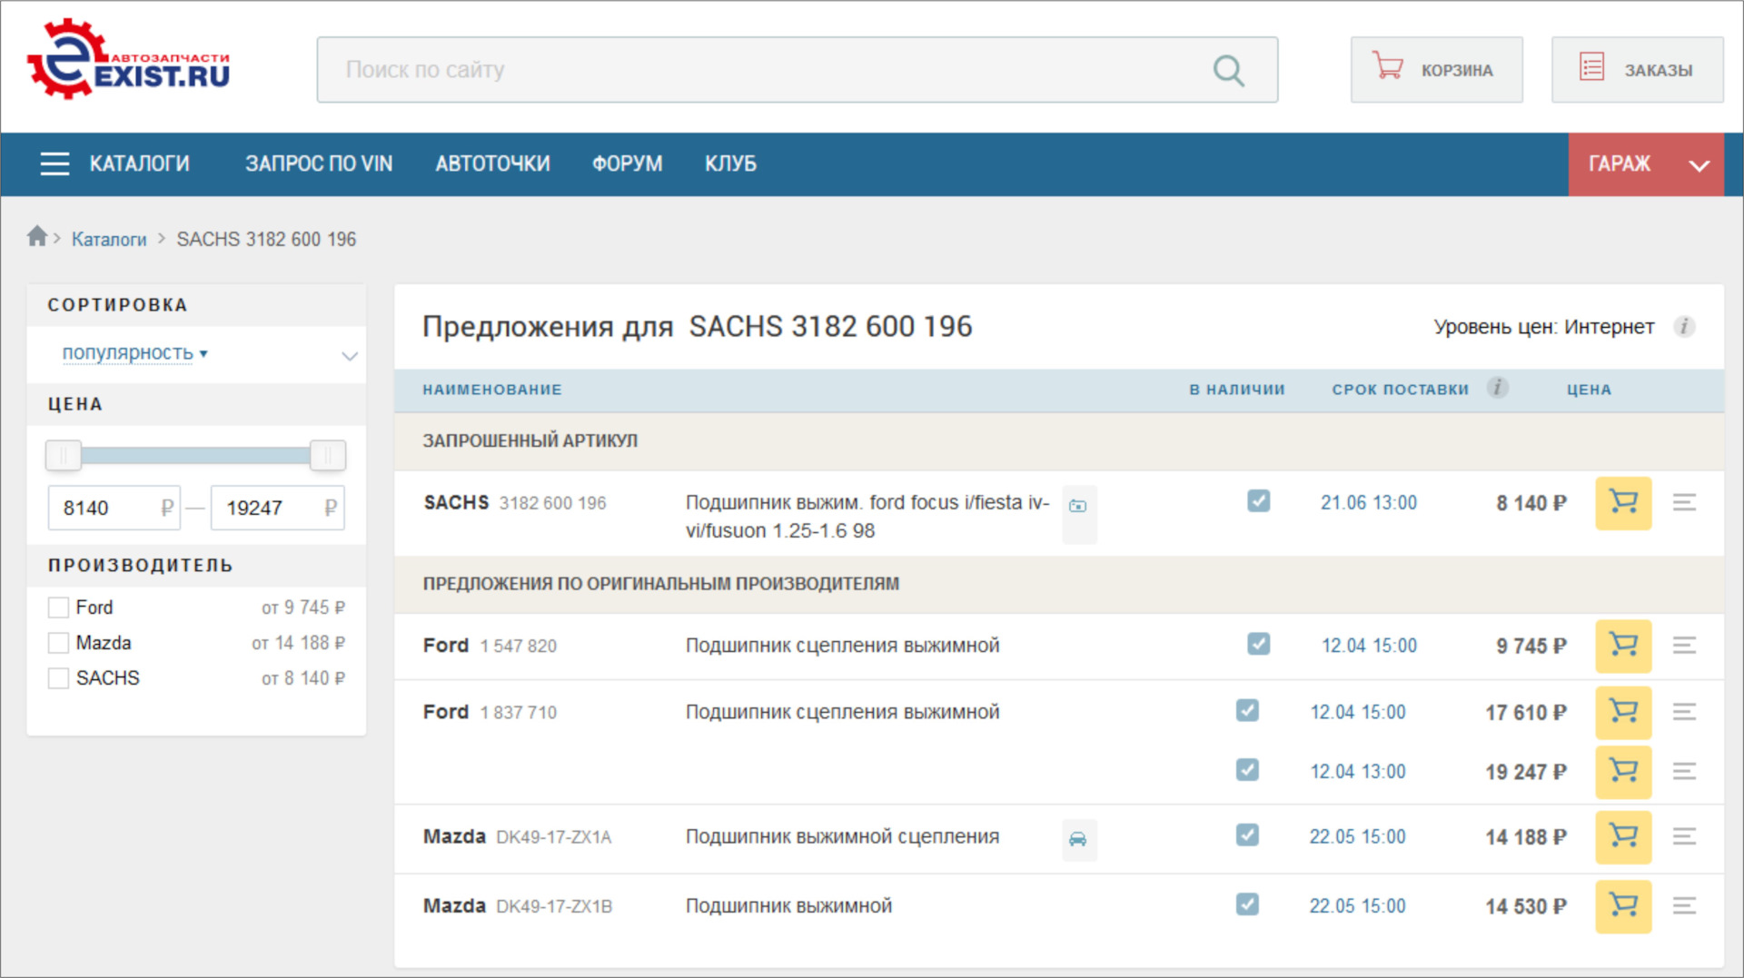Click minimum price field 8140
Image resolution: width=1744 pixels, height=978 pixels.
point(114,508)
